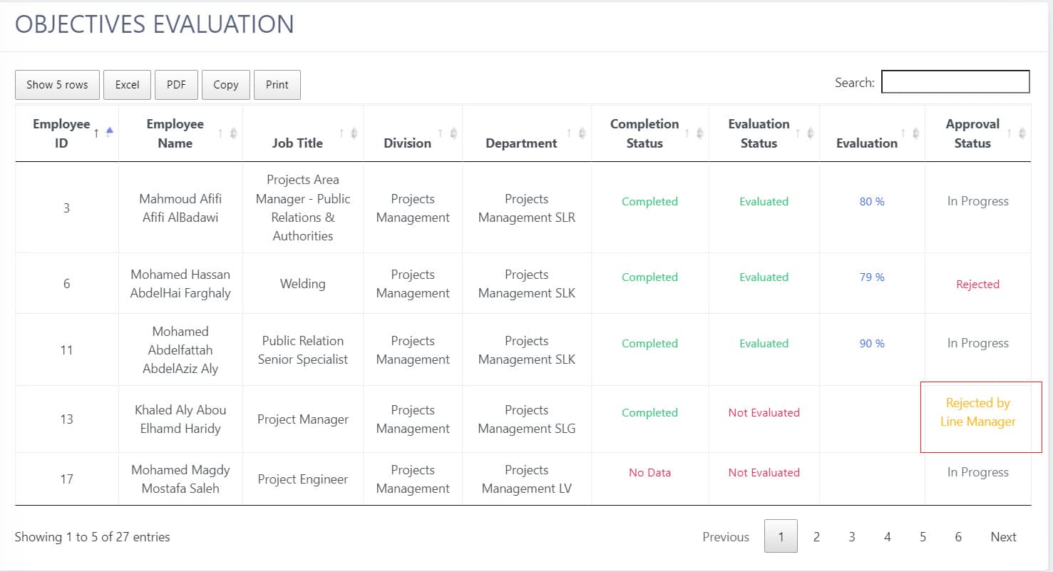1053x572 pixels.
Task: Sort table by Completion Status column
Action: (x=650, y=133)
